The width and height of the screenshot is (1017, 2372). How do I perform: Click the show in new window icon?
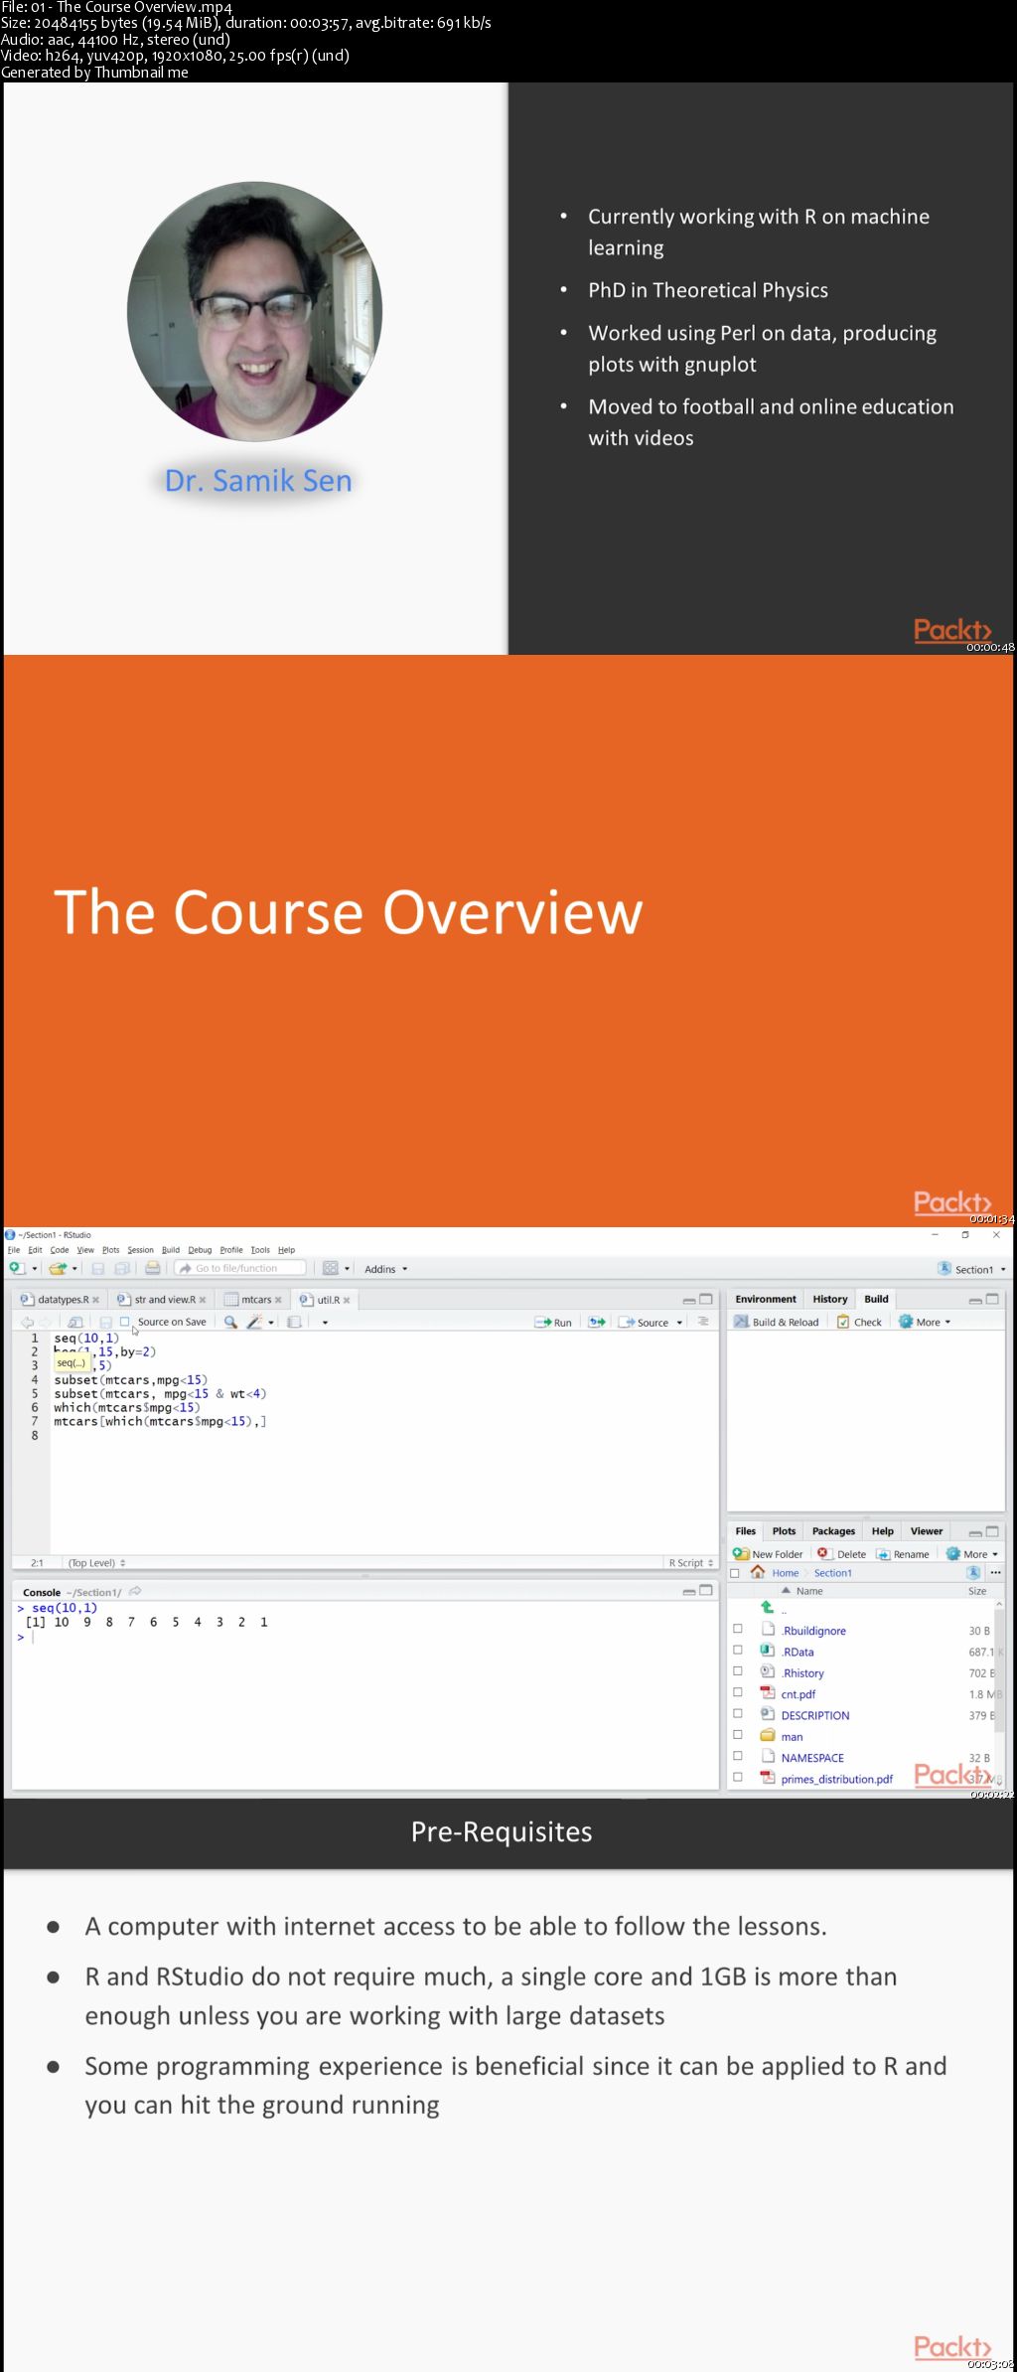[x=75, y=1323]
